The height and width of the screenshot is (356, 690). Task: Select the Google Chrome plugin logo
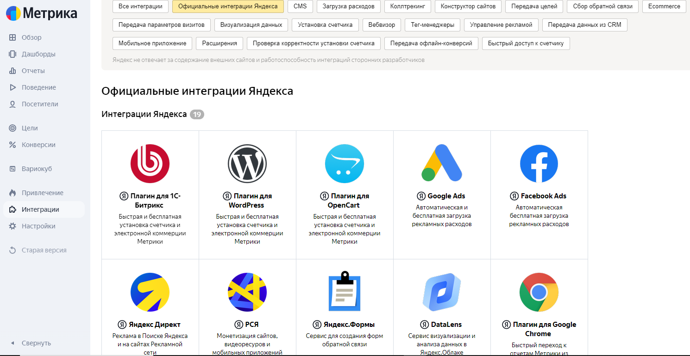pyautogui.click(x=539, y=292)
